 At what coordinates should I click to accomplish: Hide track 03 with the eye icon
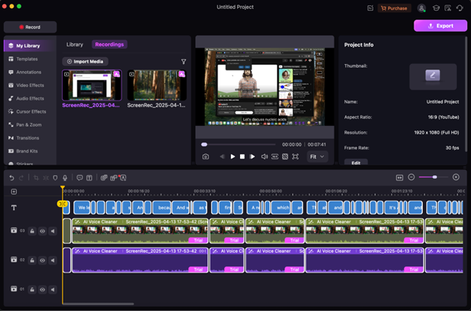pyautogui.click(x=42, y=231)
